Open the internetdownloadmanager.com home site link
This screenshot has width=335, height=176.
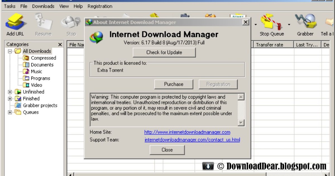187,132
